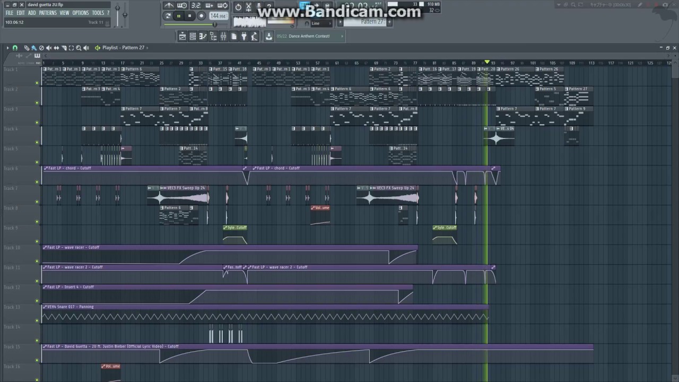
Task: Open clip menu of Fast LP chord Cutoff
Action: (x=46, y=168)
